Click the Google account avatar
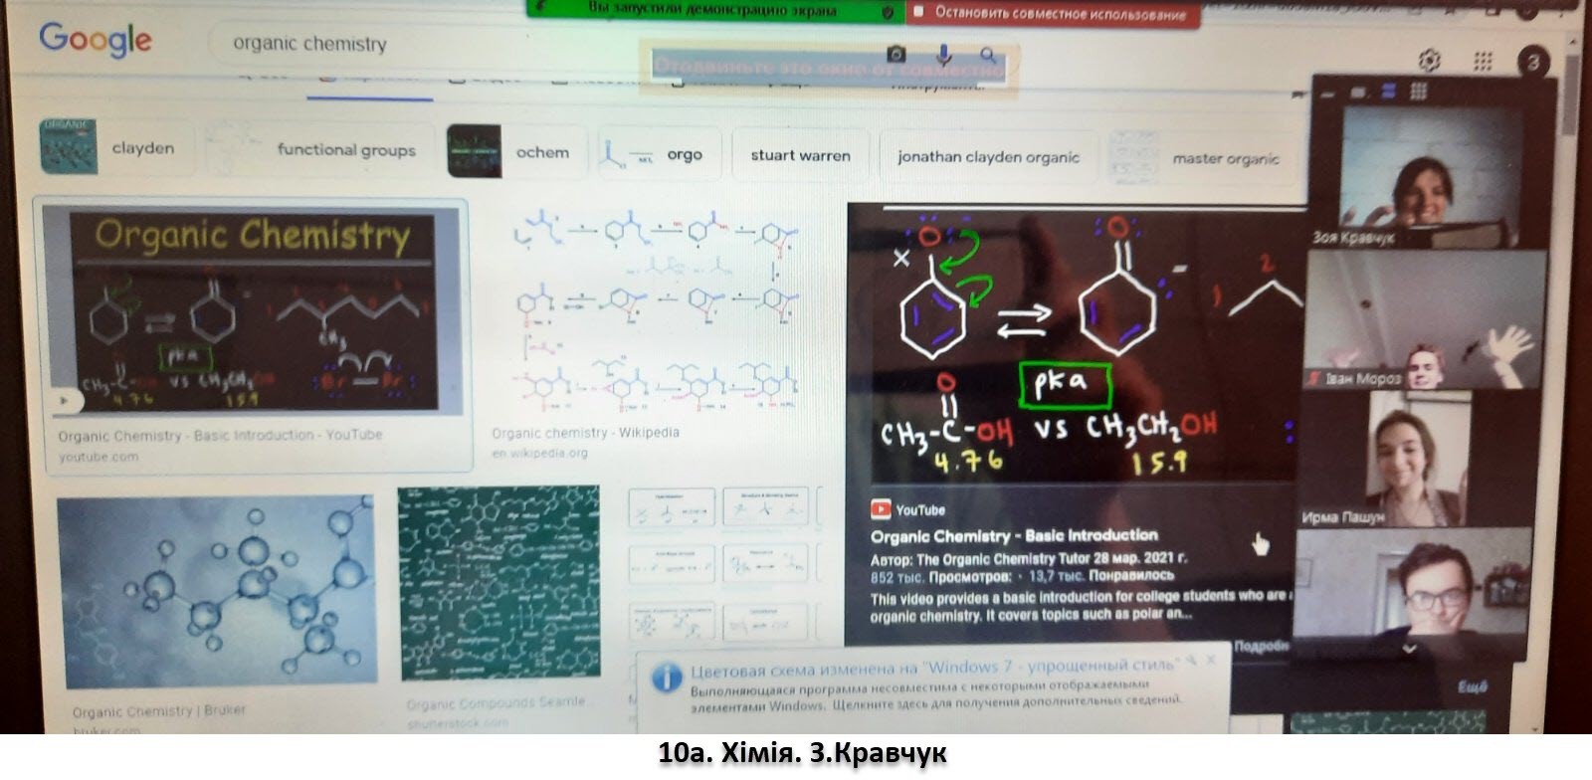The width and height of the screenshot is (1592, 780). pyautogui.click(x=1533, y=62)
